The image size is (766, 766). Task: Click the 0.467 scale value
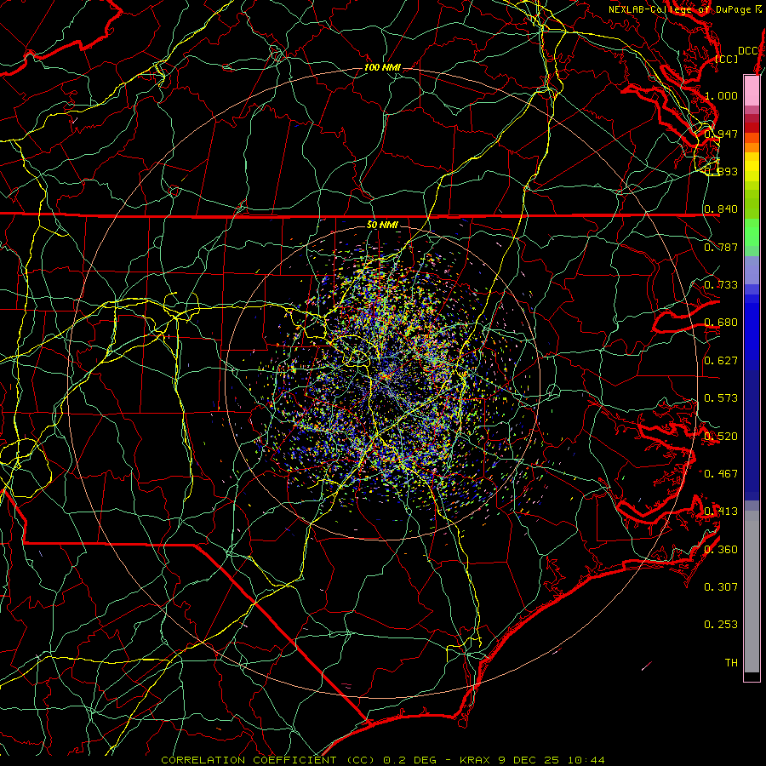(721, 474)
